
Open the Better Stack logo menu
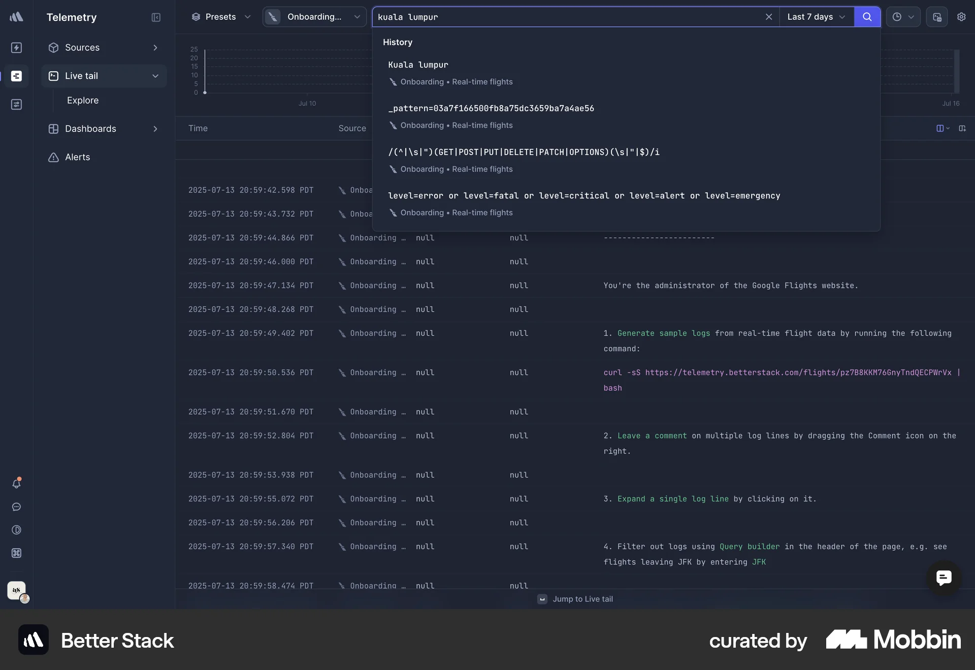pos(17,17)
